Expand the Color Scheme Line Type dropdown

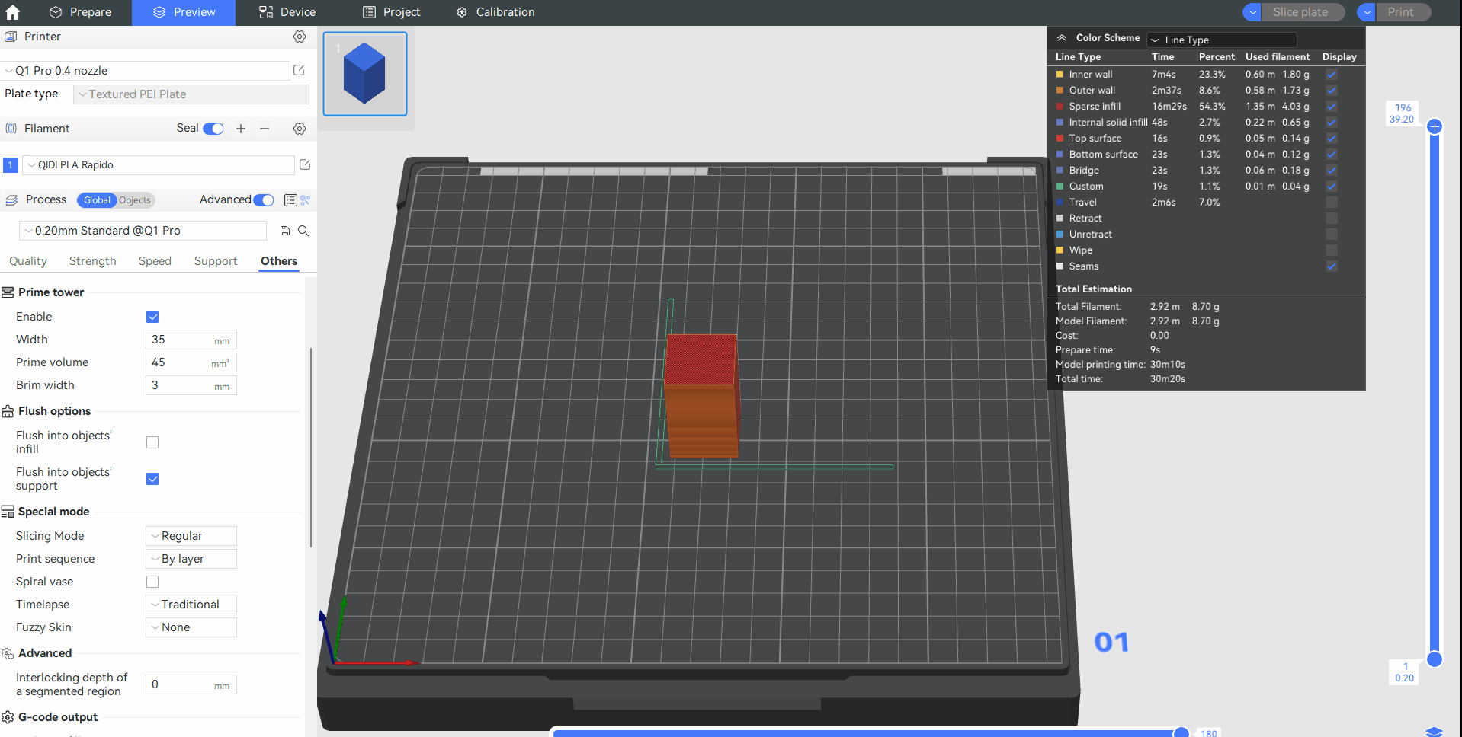(1221, 40)
